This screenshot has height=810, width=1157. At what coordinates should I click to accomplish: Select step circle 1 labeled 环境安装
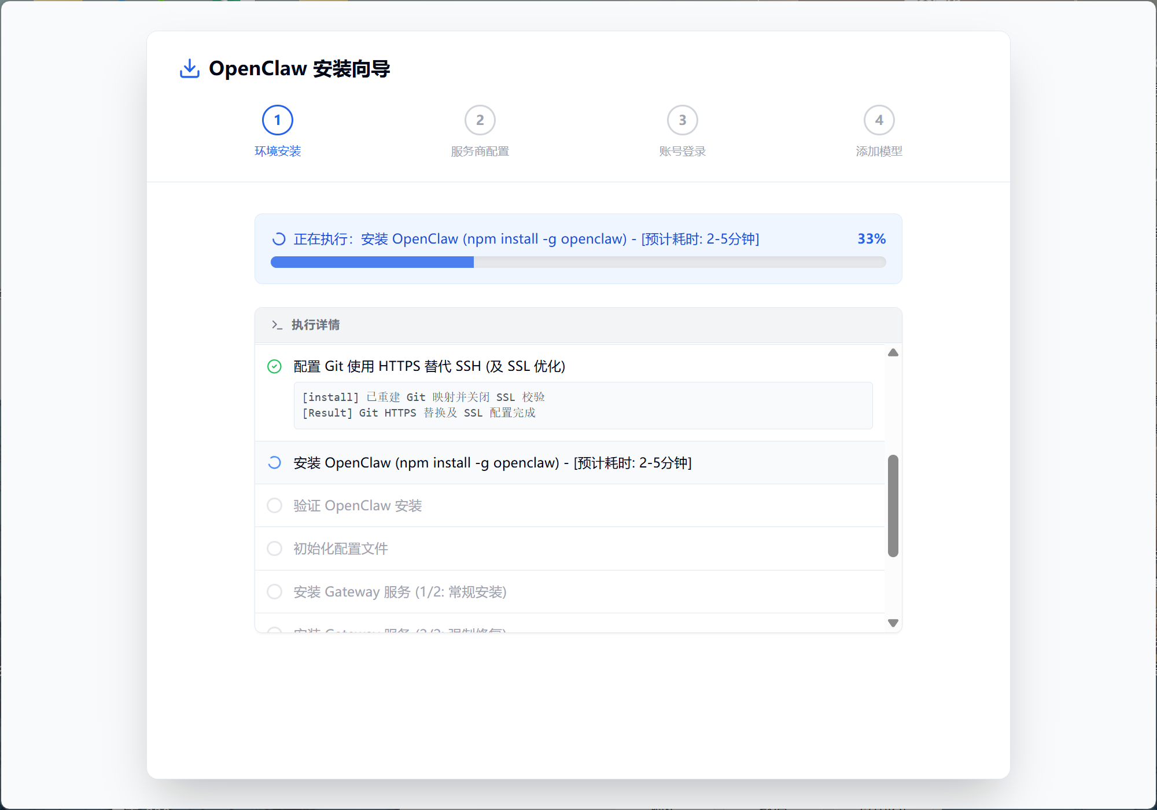coord(278,120)
